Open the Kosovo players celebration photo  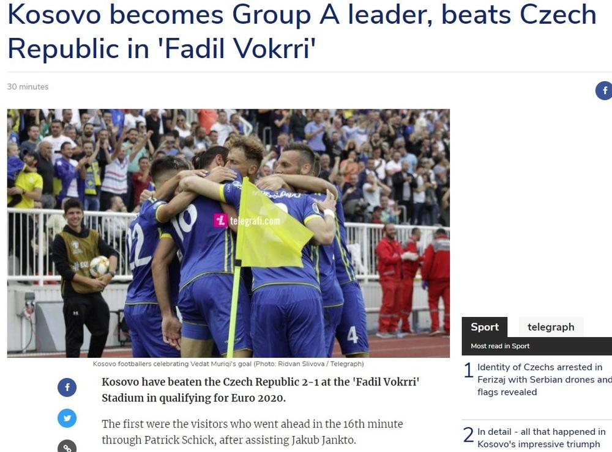click(228, 233)
